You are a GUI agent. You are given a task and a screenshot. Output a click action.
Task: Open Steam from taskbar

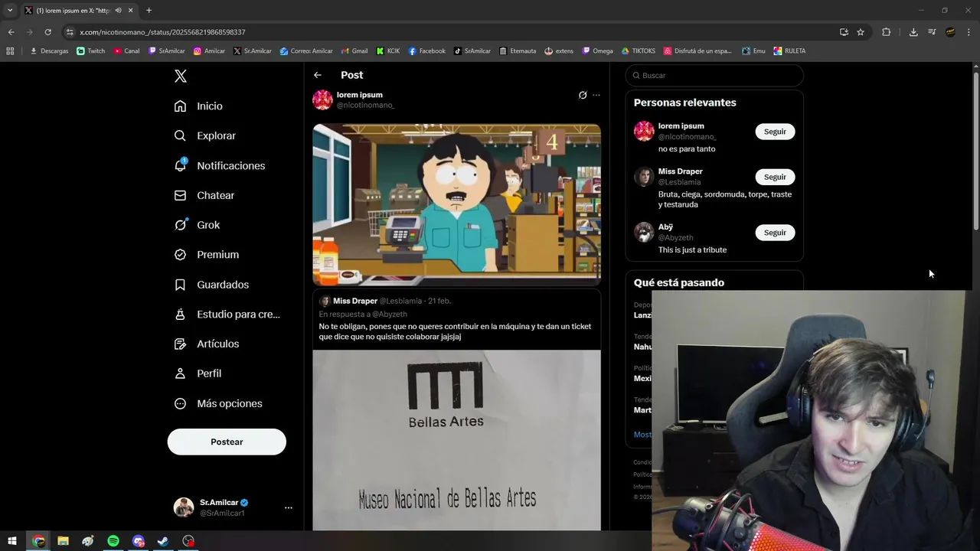pos(163,541)
